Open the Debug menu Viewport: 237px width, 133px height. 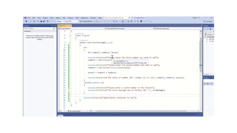tap(58, 18)
